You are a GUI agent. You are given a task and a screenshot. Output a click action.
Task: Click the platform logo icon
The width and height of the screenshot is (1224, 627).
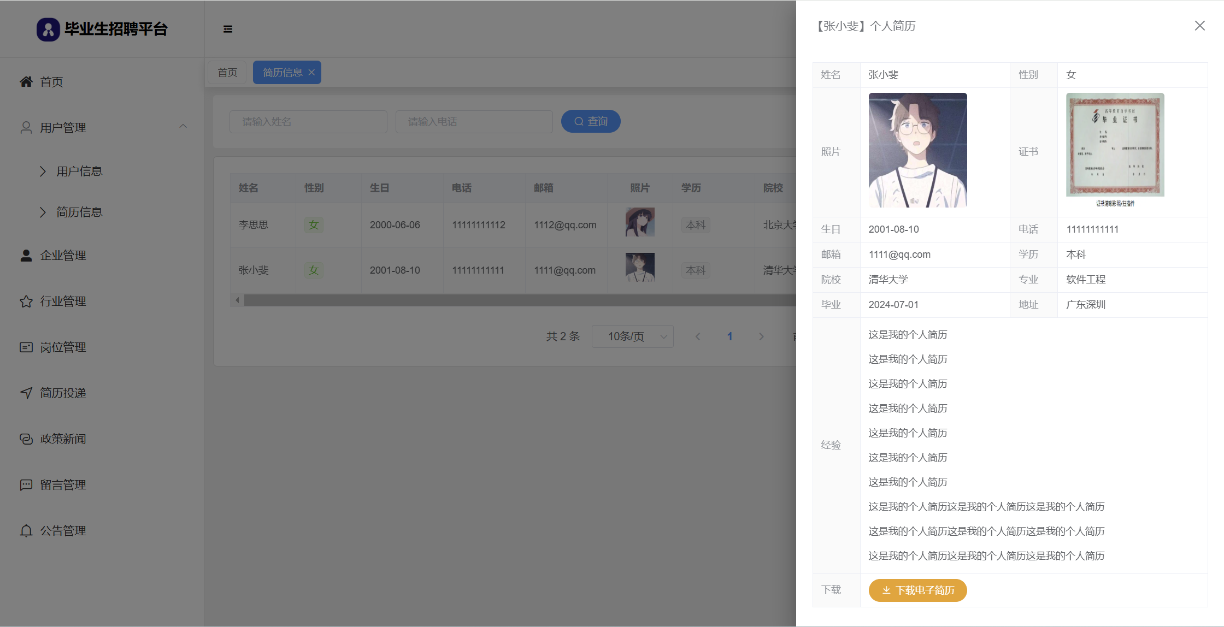tap(48, 29)
